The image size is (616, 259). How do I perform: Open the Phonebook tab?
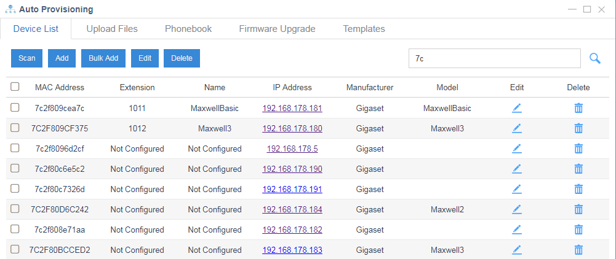(x=188, y=29)
